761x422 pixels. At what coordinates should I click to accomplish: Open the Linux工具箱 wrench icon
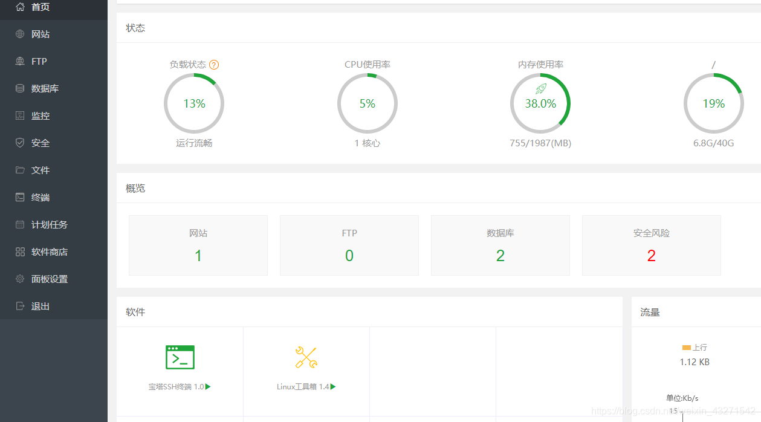pyautogui.click(x=306, y=357)
